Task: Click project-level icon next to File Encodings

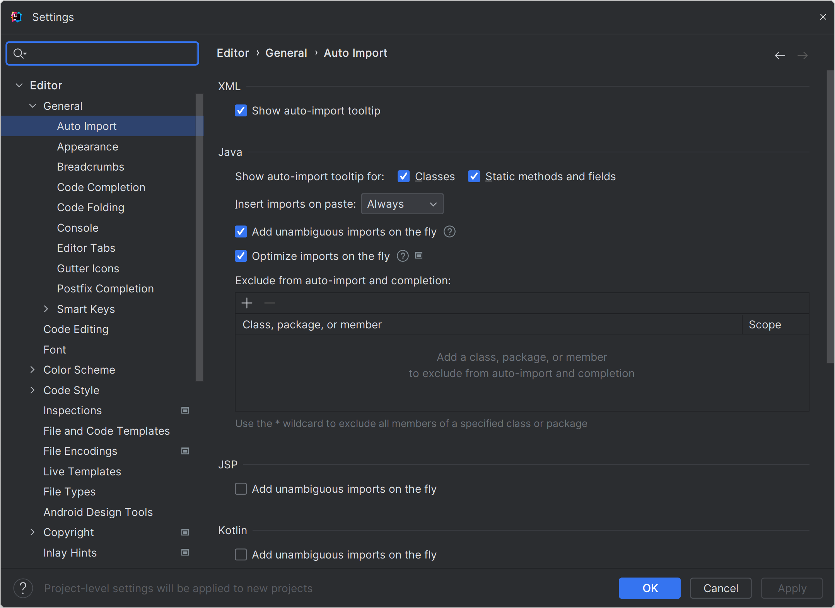Action: coord(185,451)
